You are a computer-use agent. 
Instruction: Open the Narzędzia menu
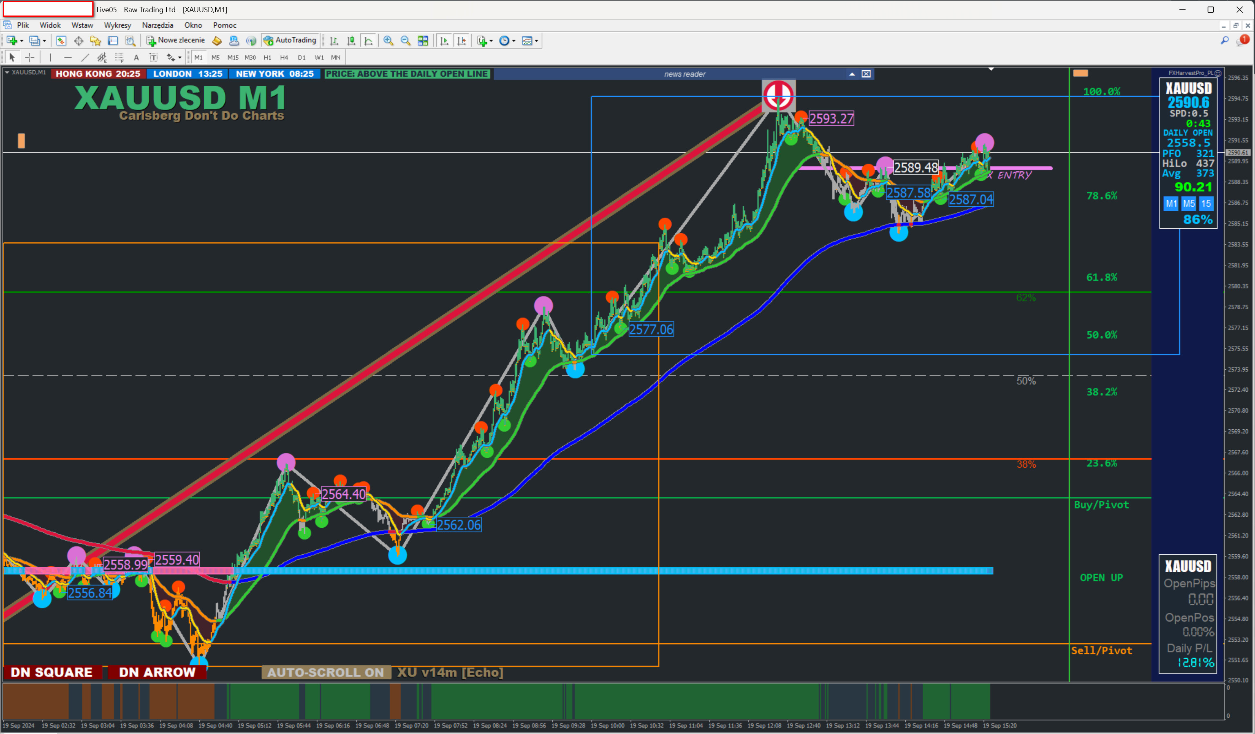157,25
